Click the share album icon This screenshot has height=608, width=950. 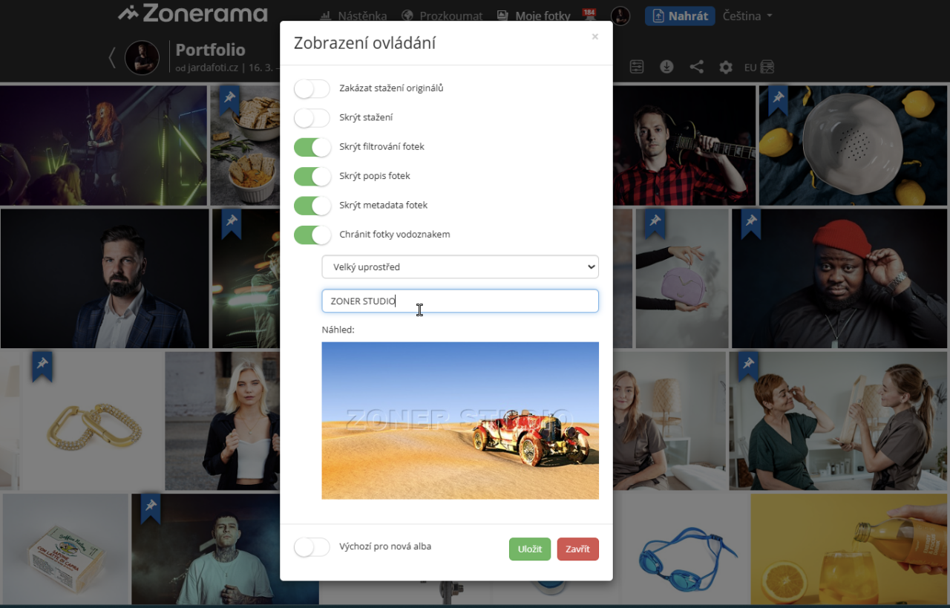tap(696, 67)
